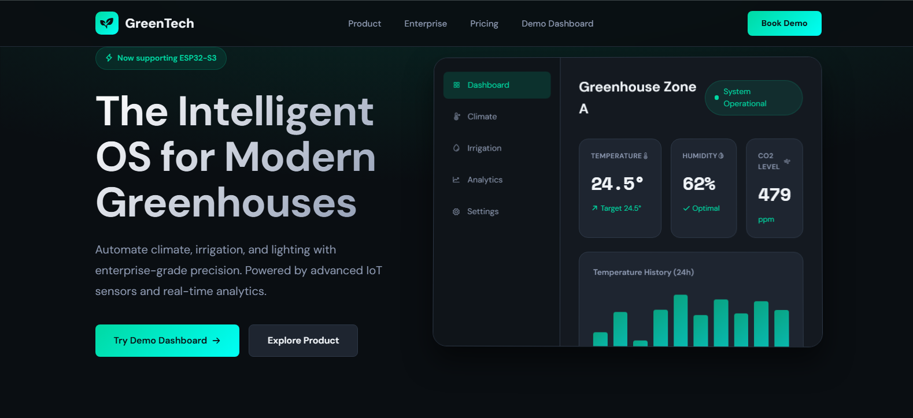Click the tallest bar in Temperature History chart
Screen dimensions: 913x418
[x=681, y=320]
